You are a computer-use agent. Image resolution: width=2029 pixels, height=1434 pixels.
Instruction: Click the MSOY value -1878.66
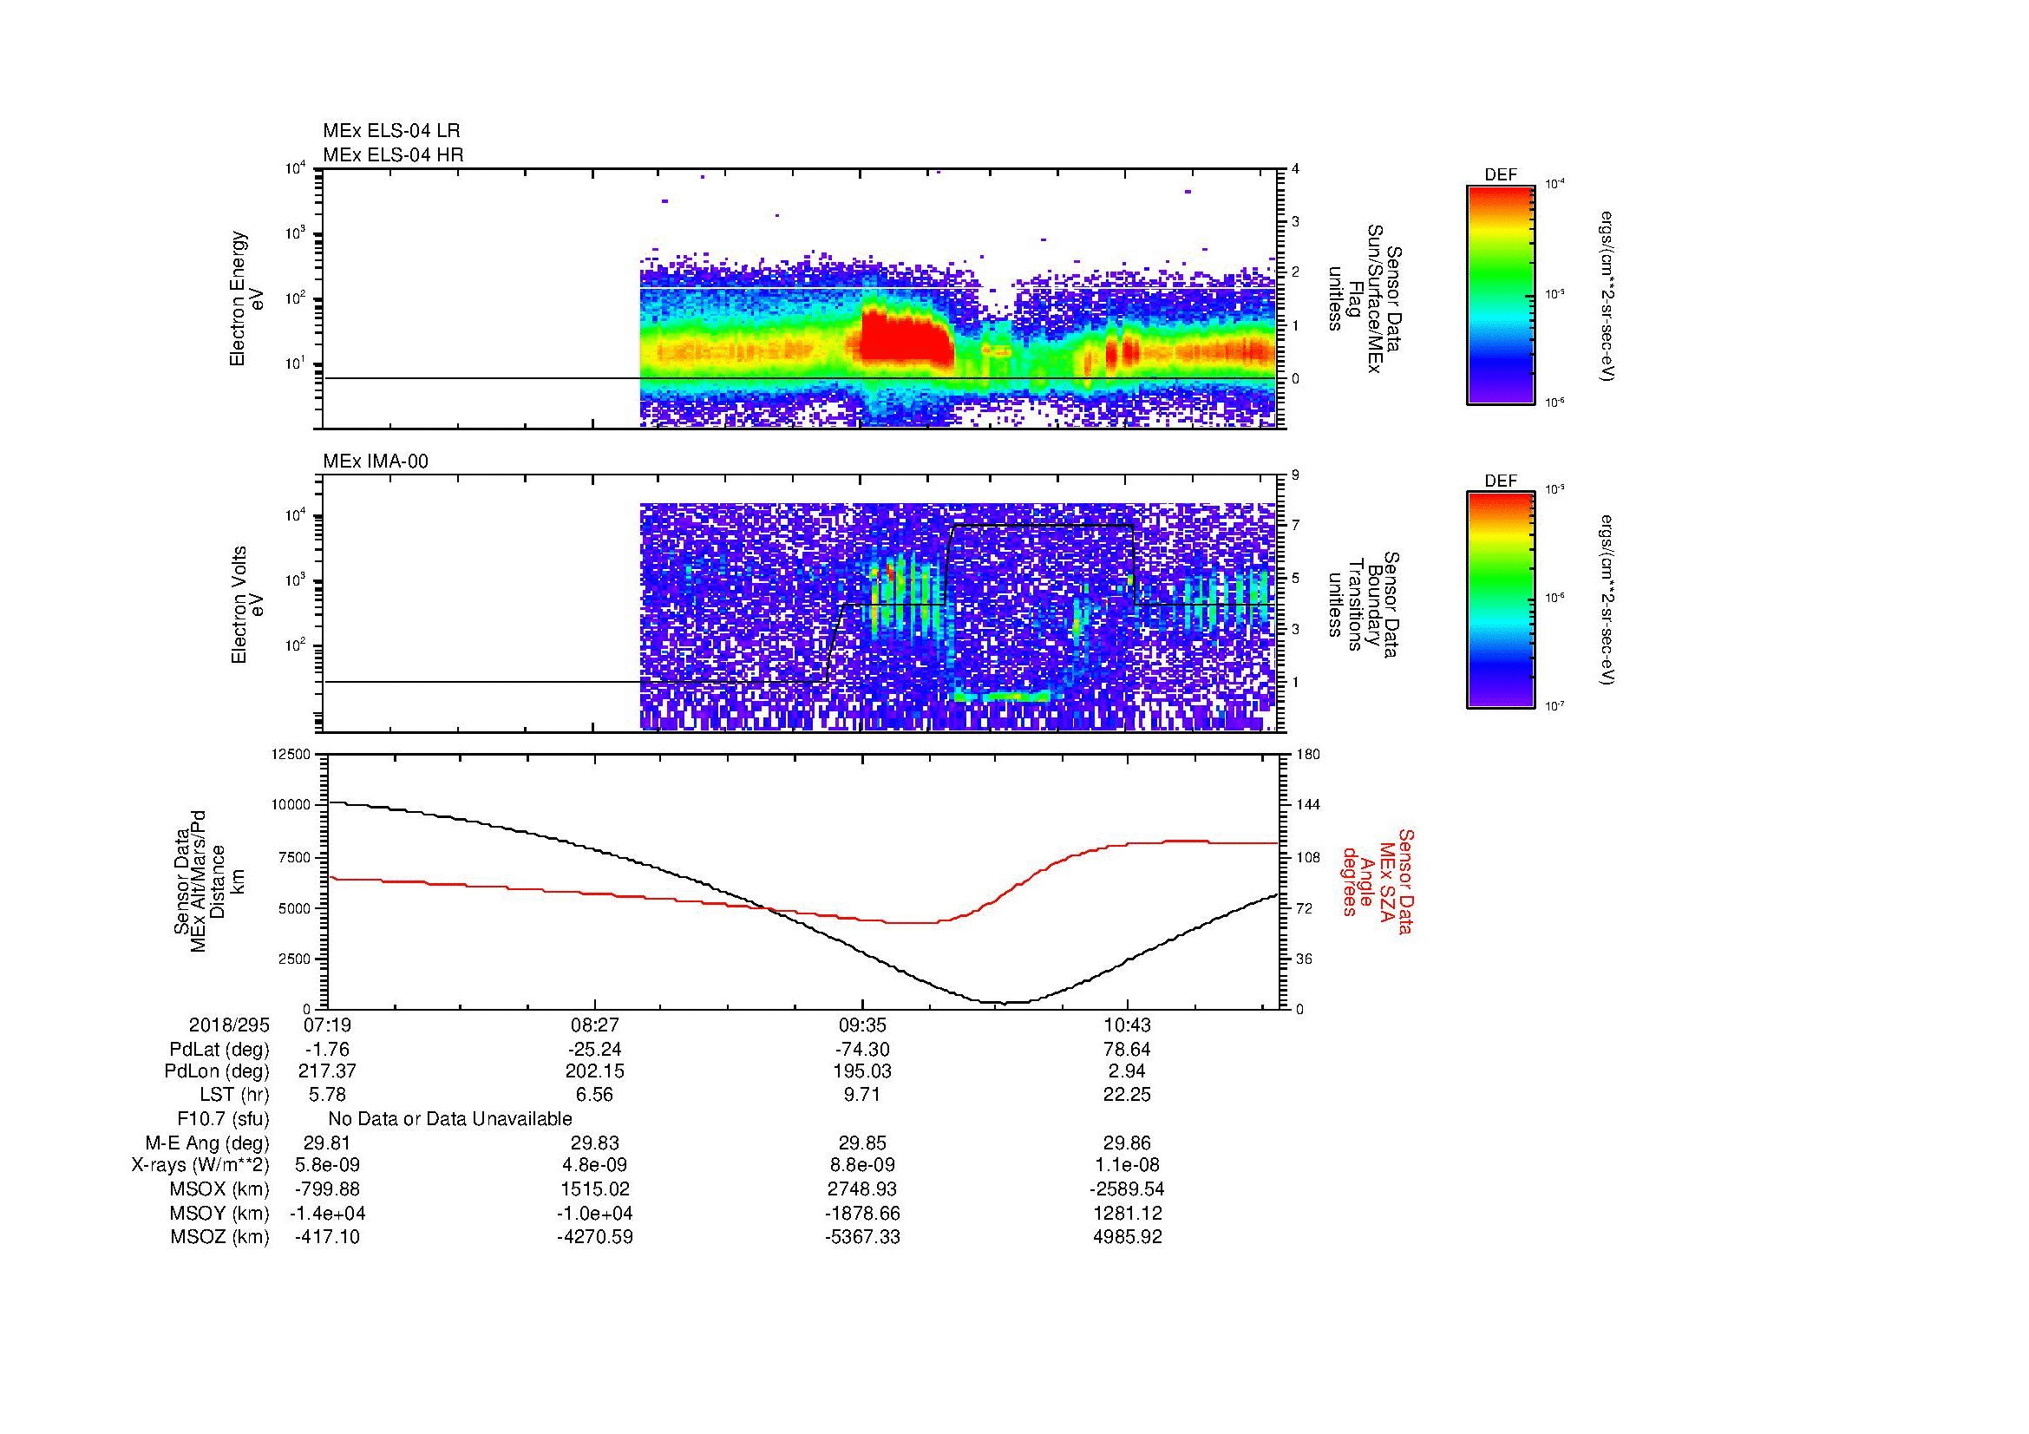862,1213
